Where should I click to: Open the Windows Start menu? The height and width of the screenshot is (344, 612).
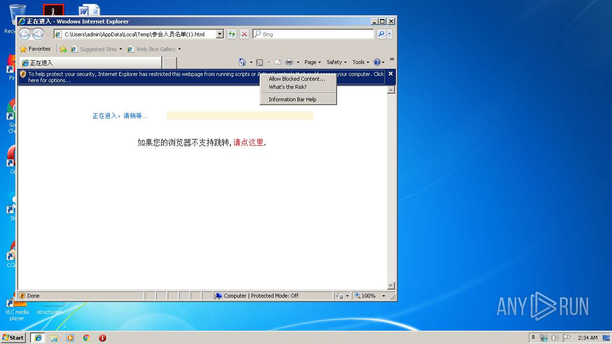point(13,338)
